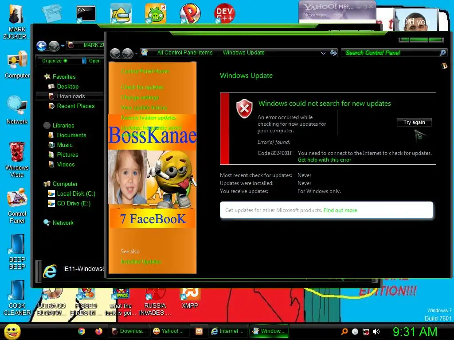Click Open in explorer toolbar
Viewport: 454px width, 340px height.
pos(91,61)
